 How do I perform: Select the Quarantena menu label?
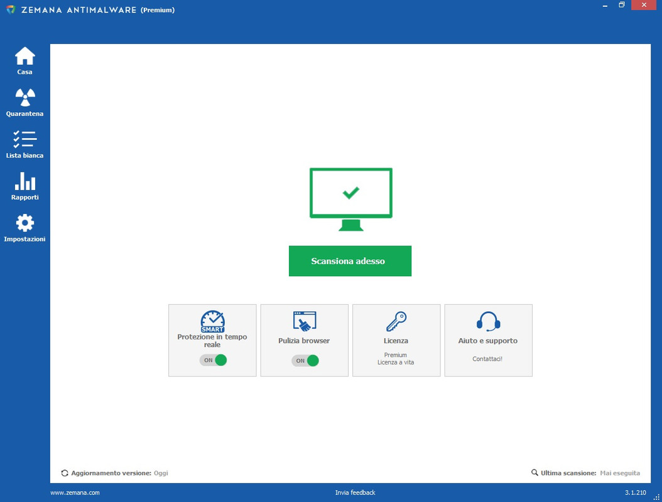tap(24, 114)
